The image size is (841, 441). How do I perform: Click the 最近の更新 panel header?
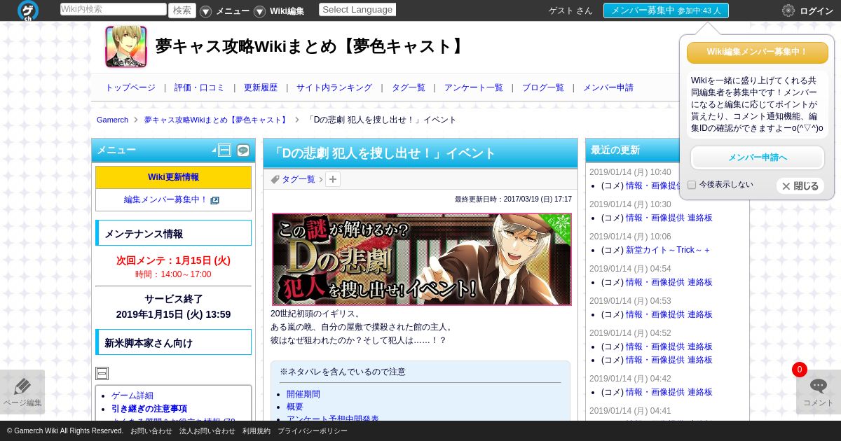[x=667, y=150]
